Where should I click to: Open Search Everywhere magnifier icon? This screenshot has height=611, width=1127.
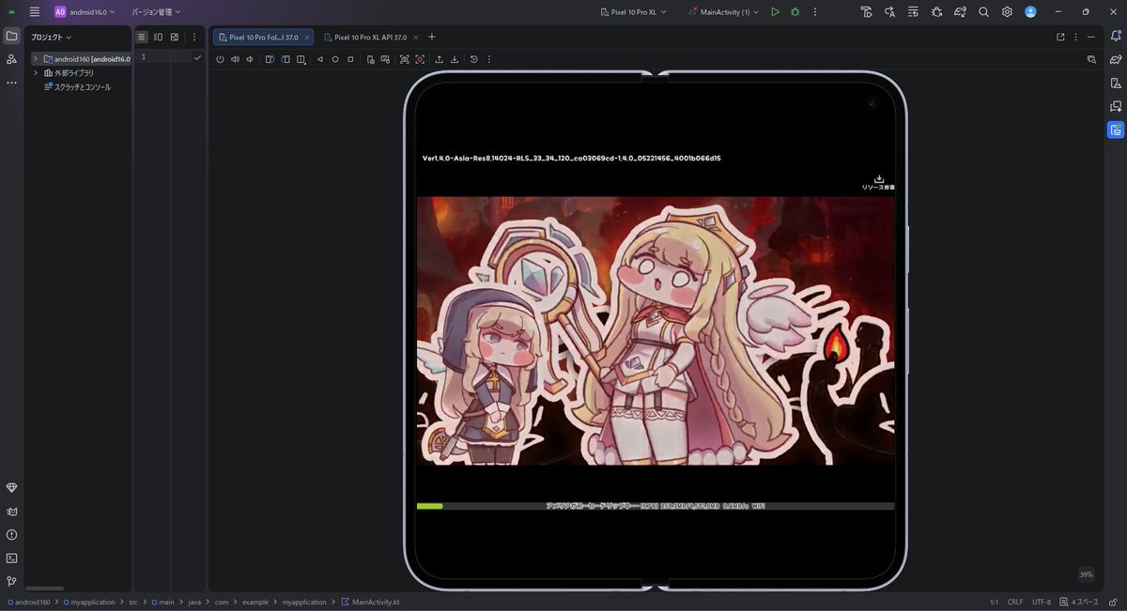tap(983, 12)
